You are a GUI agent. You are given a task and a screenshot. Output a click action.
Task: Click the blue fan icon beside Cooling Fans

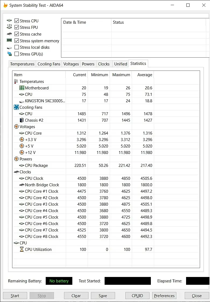click(x=16, y=107)
